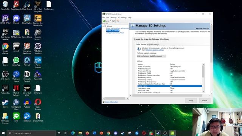Open the Desktop menu

click(113, 17)
